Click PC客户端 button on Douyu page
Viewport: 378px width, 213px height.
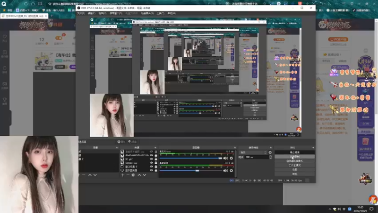point(338,39)
